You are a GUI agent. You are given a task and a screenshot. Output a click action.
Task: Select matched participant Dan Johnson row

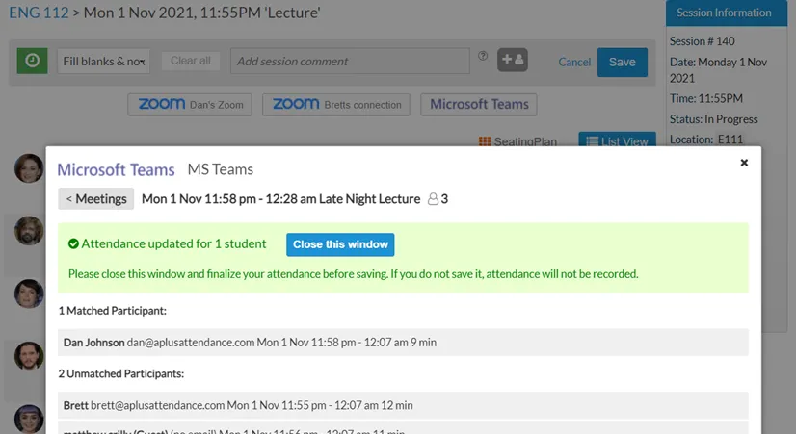pyautogui.click(x=403, y=343)
